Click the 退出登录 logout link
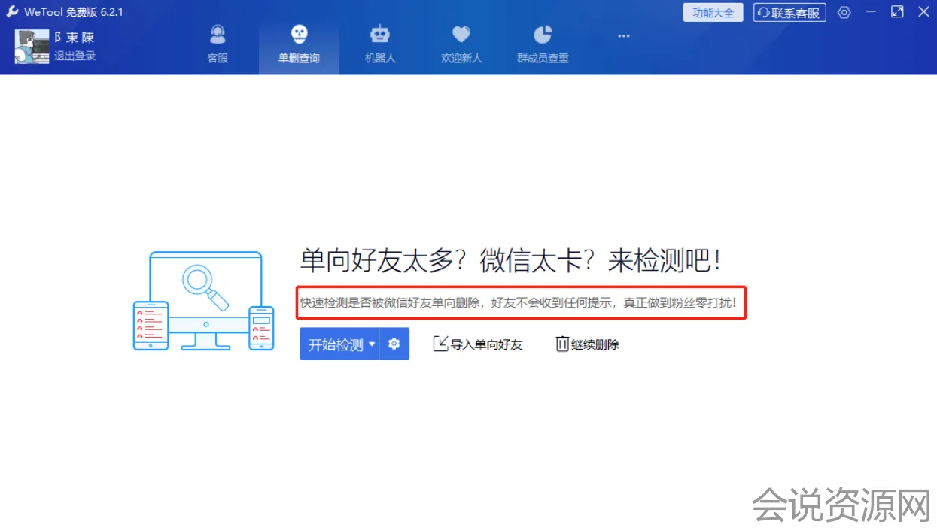 click(x=75, y=56)
